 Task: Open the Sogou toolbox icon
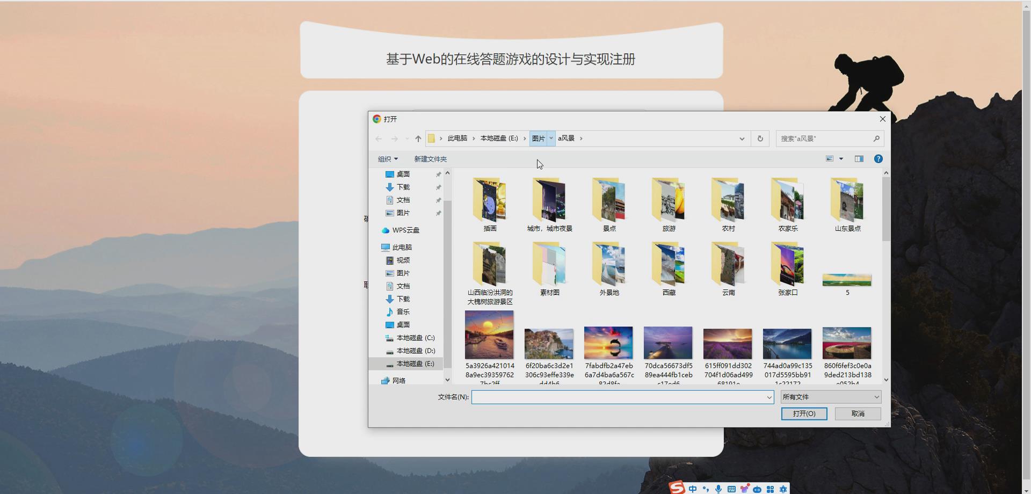770,489
